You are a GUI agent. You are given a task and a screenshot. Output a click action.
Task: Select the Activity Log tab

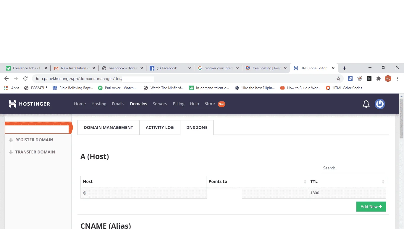[x=160, y=127]
